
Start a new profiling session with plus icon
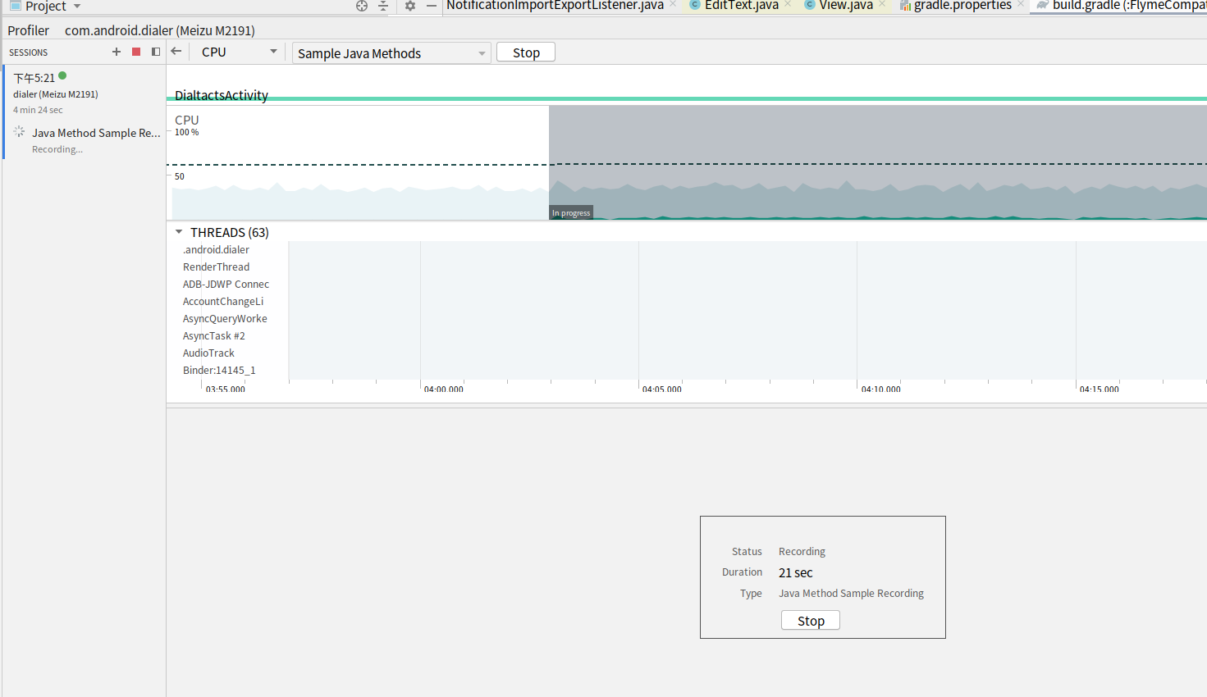117,52
